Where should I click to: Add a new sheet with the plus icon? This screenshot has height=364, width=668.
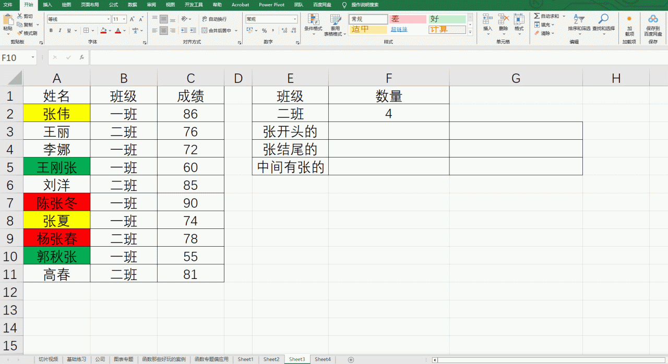click(x=351, y=359)
